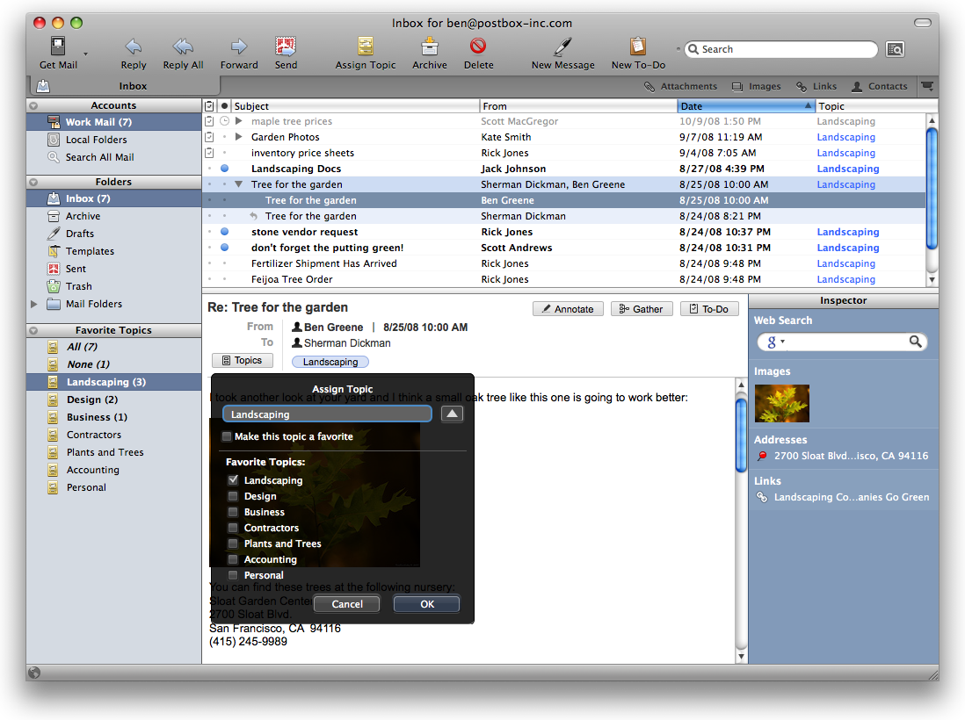
Task: Switch to the Links view tab
Action: coord(816,87)
